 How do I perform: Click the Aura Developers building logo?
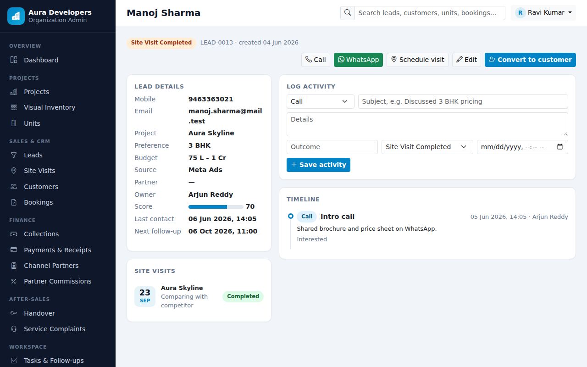(16, 16)
